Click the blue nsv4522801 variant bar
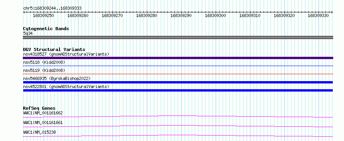Screen dimensions: 344x141 [178, 90]
